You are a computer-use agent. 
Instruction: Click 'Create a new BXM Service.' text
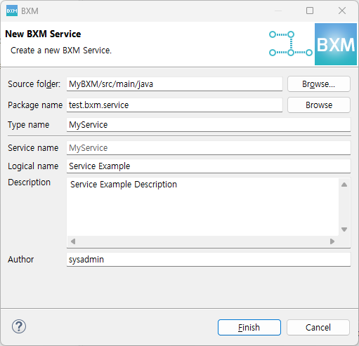point(61,51)
